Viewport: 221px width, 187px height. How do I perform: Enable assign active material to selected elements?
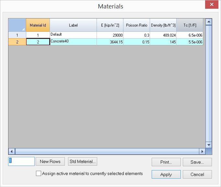(x=39, y=173)
